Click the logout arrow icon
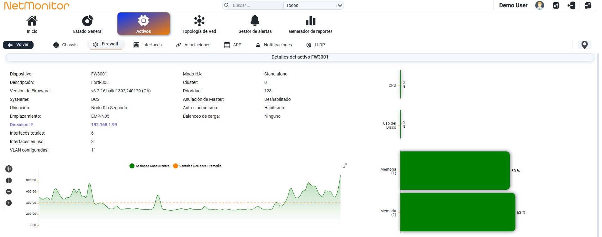Image resolution: width=602 pixels, height=237 pixels. point(572,5)
